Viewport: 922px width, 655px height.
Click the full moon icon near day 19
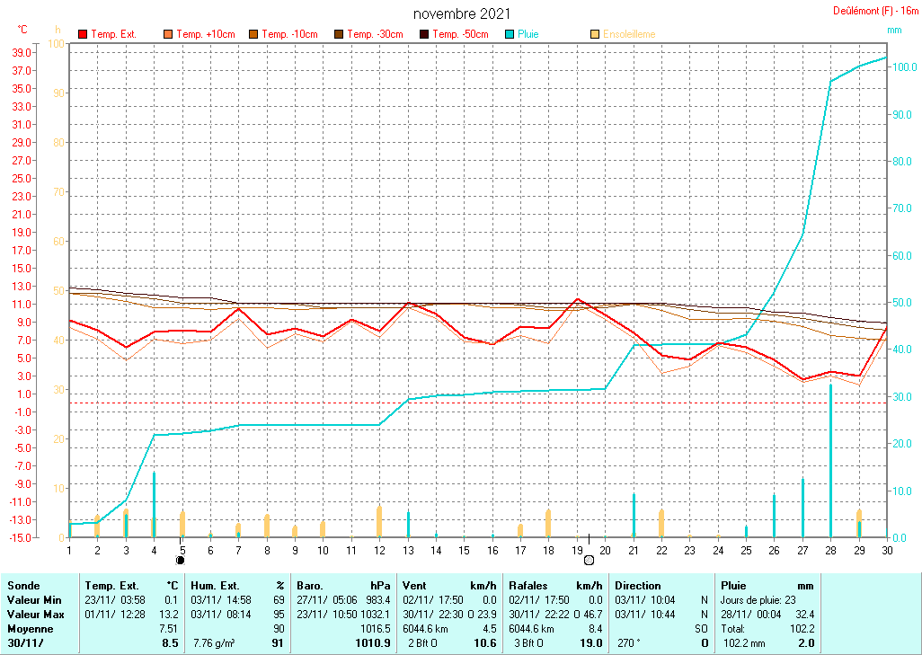(x=589, y=560)
